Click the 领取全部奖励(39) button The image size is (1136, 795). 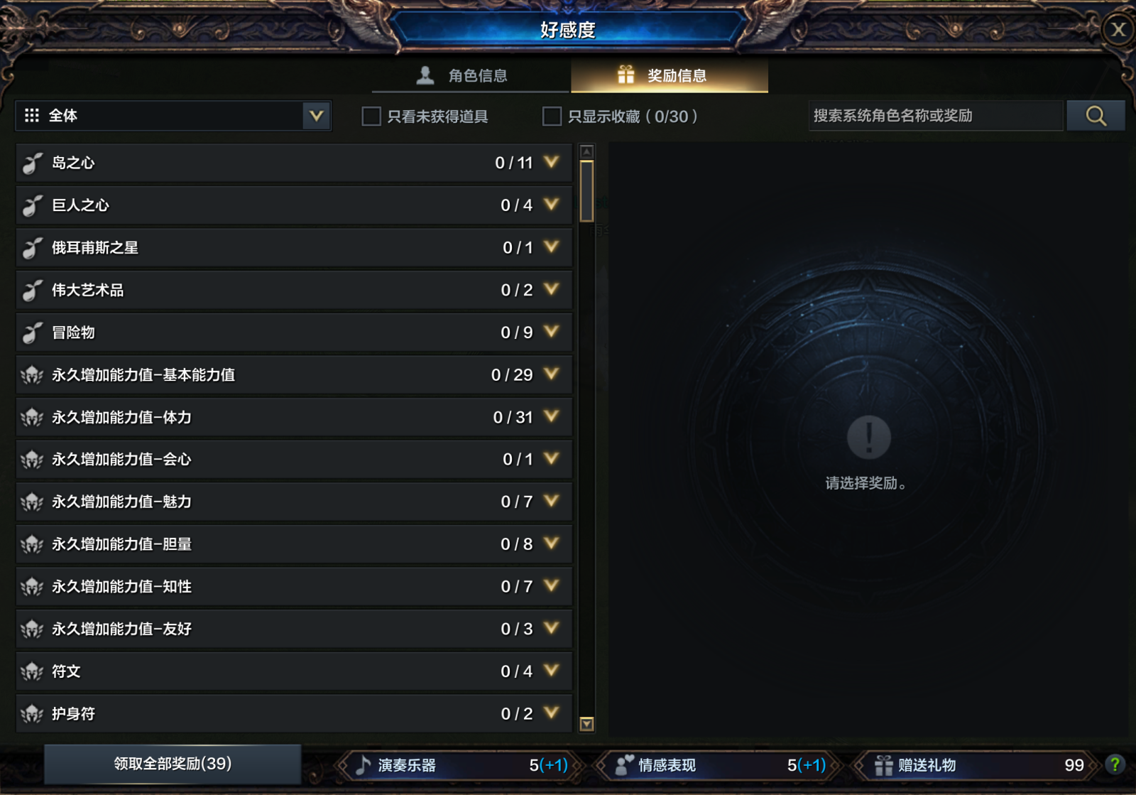coord(173,764)
